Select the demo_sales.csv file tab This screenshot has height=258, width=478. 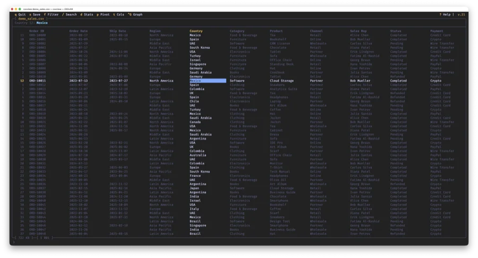click(32, 19)
